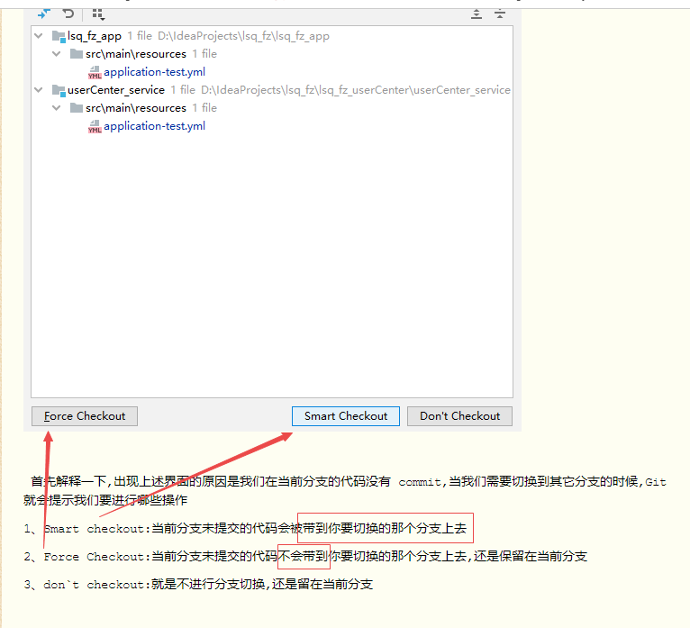Select application-test.yml in userCenter_service
The image size is (690, 628).
tap(154, 126)
